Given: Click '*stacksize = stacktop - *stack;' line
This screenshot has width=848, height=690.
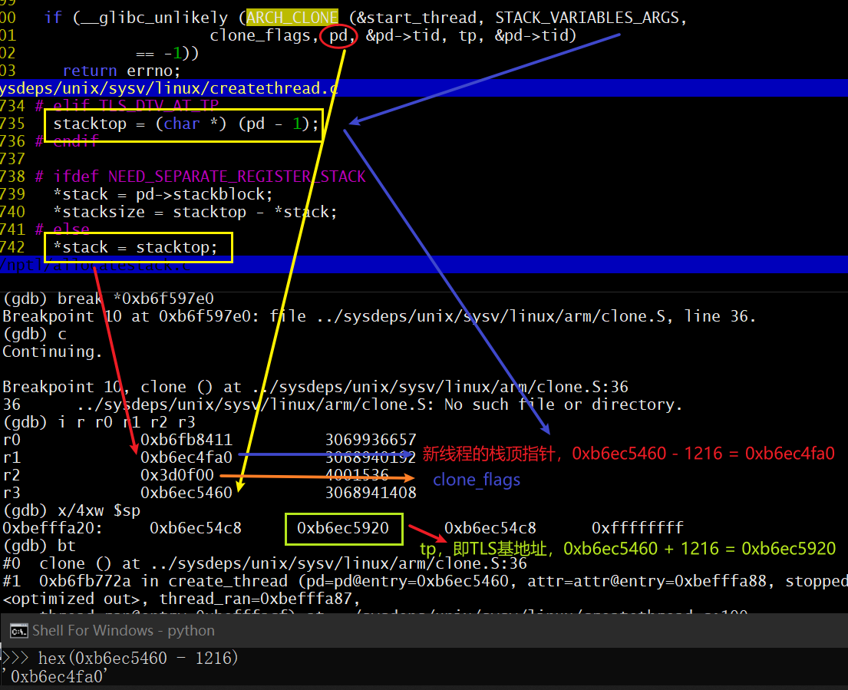Looking at the screenshot, I should point(195,212).
